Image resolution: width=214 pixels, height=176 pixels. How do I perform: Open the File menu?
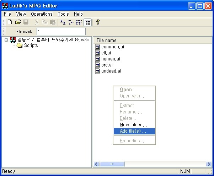7,14
